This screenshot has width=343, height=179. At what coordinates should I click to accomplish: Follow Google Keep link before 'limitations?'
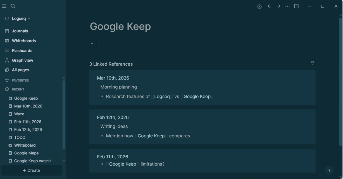click(123, 164)
